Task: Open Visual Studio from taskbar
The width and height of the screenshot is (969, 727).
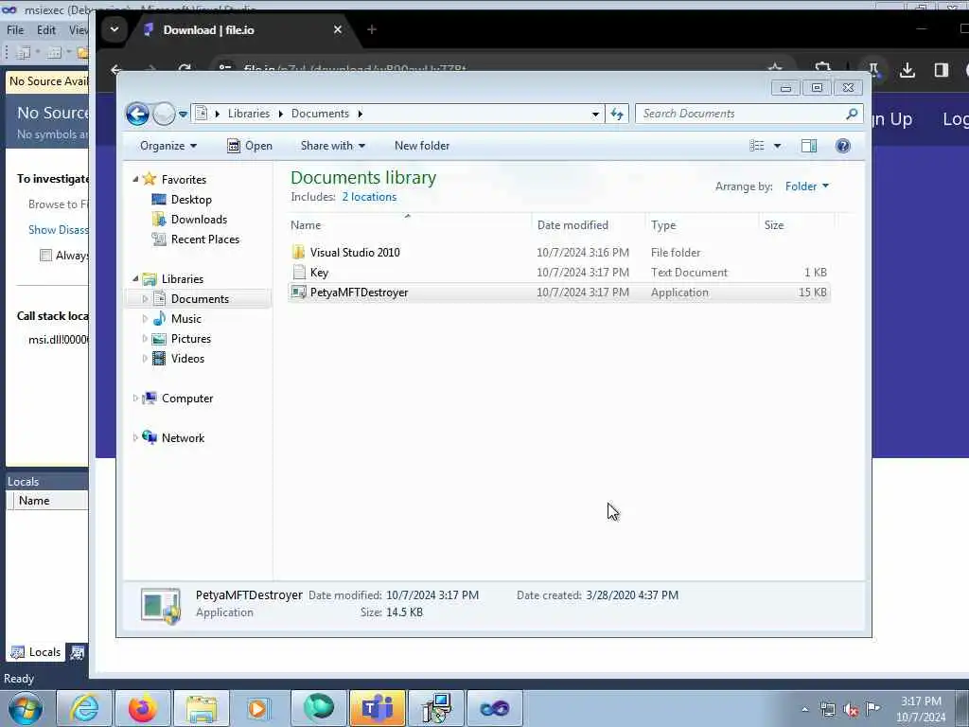Action: [x=494, y=708]
